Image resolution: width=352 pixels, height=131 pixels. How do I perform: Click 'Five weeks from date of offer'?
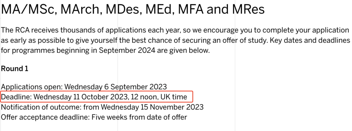click(x=139, y=117)
